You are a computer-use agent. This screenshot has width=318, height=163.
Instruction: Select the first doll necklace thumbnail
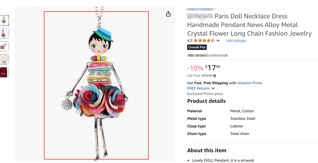click(5, 21)
